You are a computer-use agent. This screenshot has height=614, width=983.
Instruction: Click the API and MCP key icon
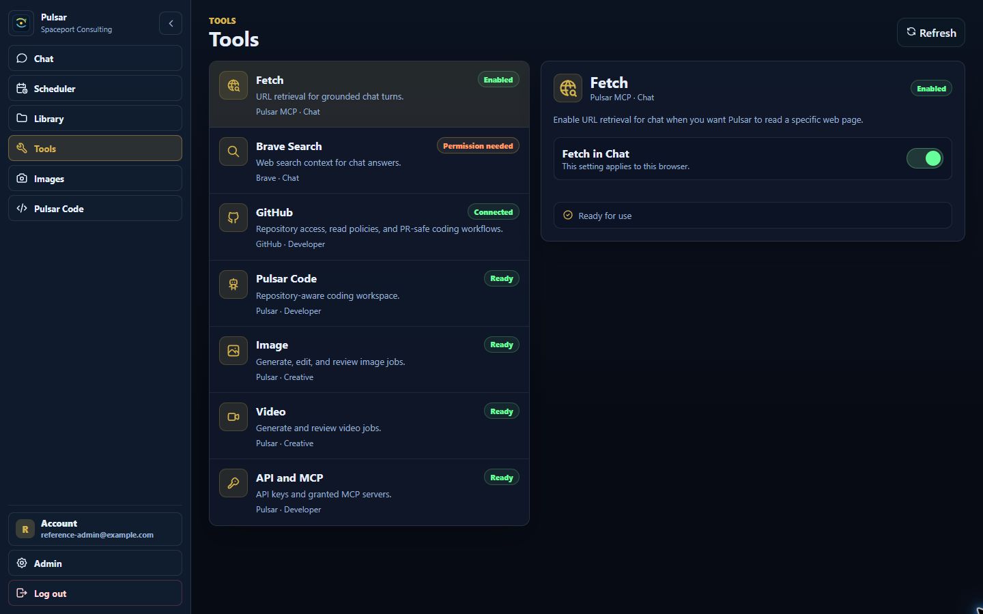233,483
